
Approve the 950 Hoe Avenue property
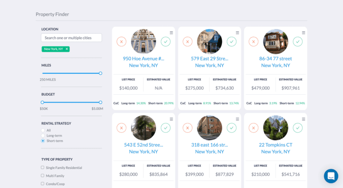click(x=166, y=42)
